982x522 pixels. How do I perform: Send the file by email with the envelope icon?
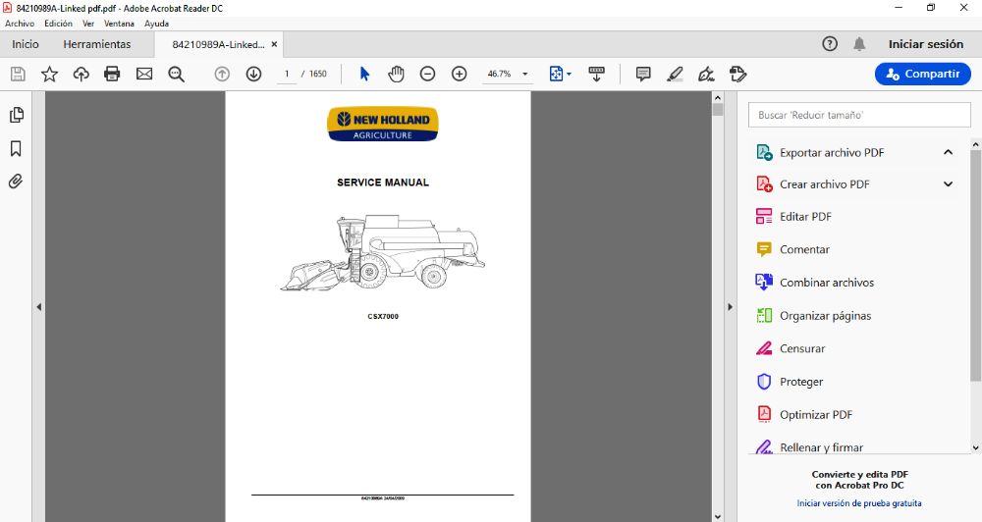click(x=144, y=74)
